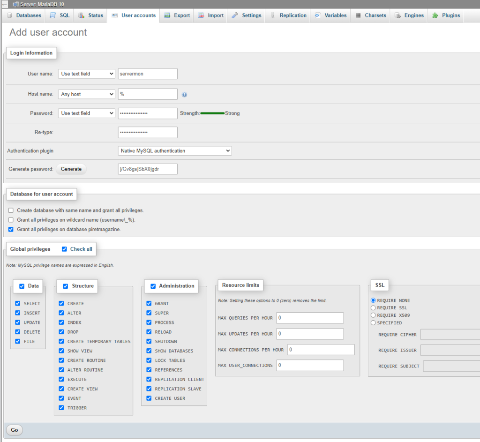Click the User accounts tab icon

[x=114, y=15]
